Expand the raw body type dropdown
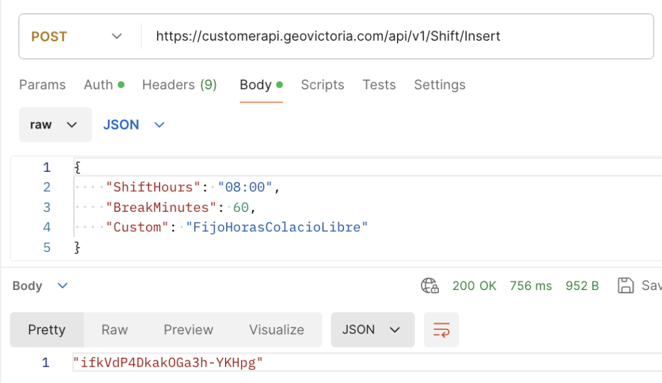This screenshot has height=383, width=662. pyautogui.click(x=55, y=125)
